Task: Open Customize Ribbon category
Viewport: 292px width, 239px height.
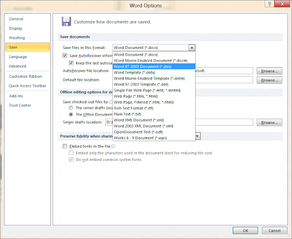Action: [27, 76]
